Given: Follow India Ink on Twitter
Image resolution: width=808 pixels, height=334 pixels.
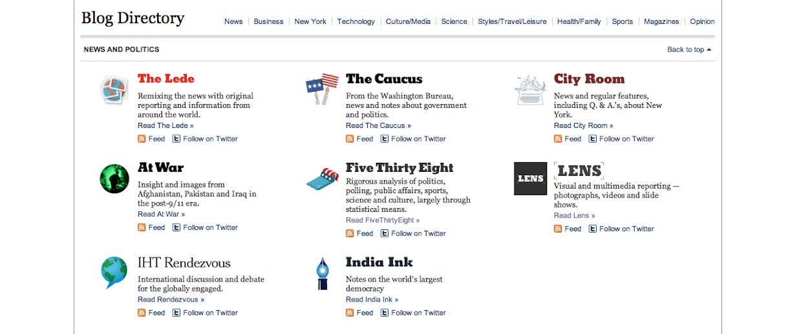Looking at the screenshot, I should (418, 313).
